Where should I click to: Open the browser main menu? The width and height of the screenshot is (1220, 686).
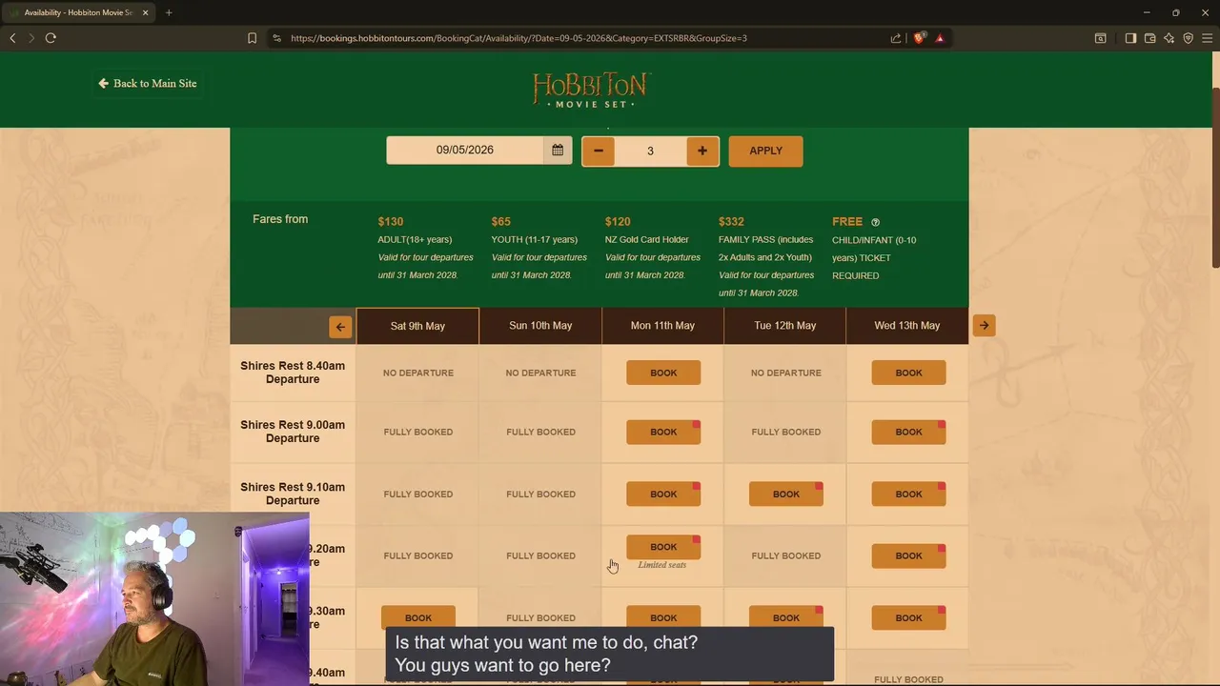pos(1208,38)
